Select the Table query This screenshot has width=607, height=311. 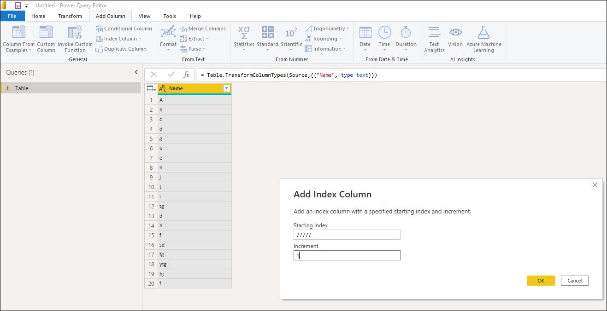[71, 88]
